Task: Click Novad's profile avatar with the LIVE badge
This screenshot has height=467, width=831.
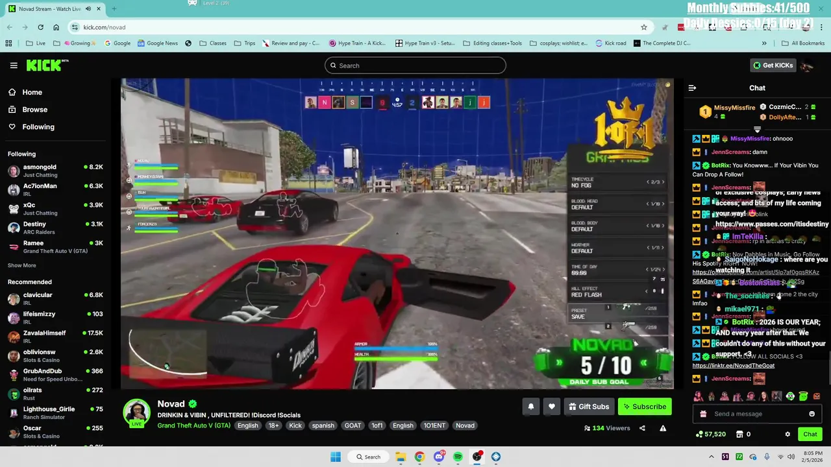Action: 136,413
